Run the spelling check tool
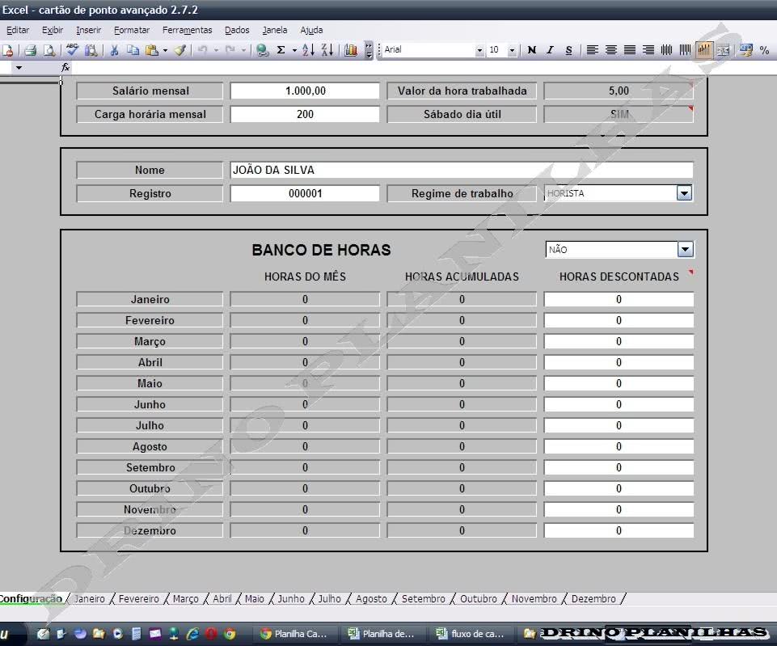 pyautogui.click(x=73, y=50)
